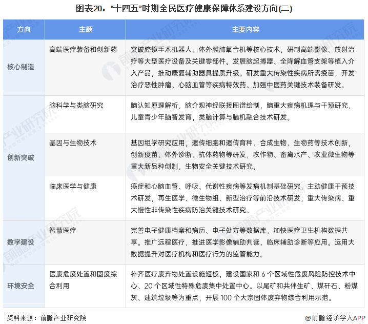Viewport: 368px width, 324px height.
Task: Click content starting 补齐医疗废弃物处置
Action: [244, 286]
